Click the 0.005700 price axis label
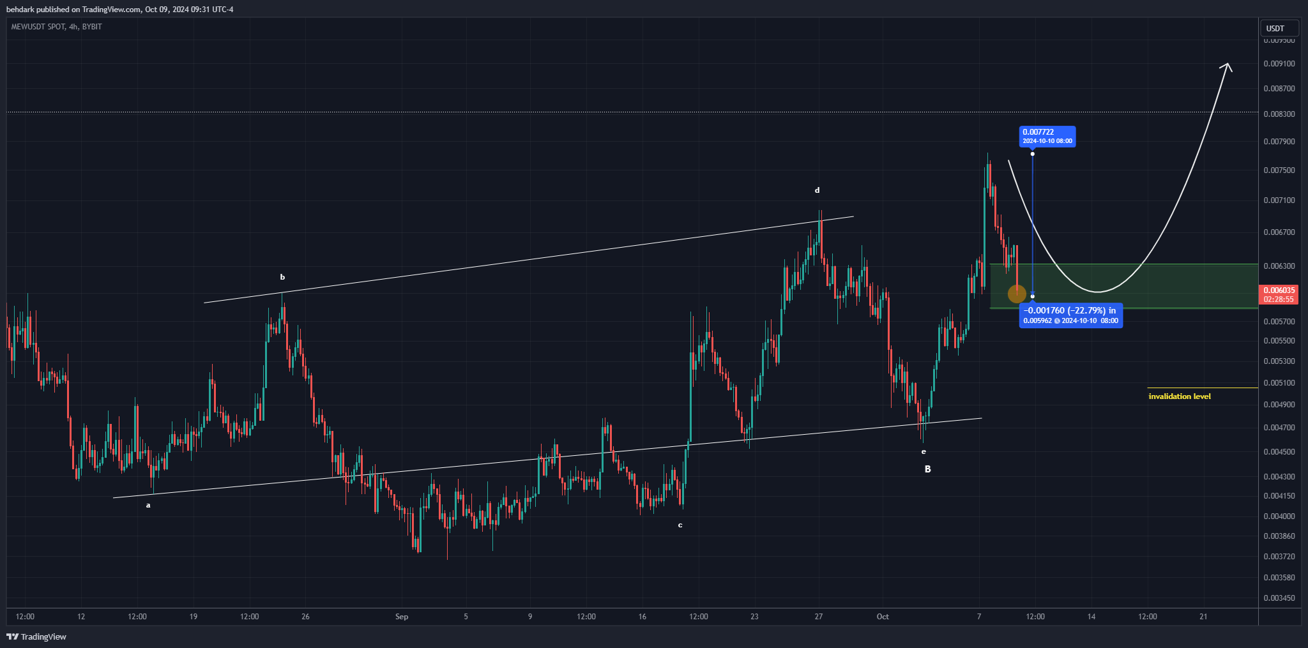1308x648 pixels. pos(1279,321)
